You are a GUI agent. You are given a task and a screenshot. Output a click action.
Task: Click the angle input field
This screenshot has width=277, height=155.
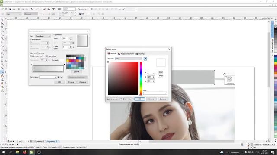click(65, 38)
